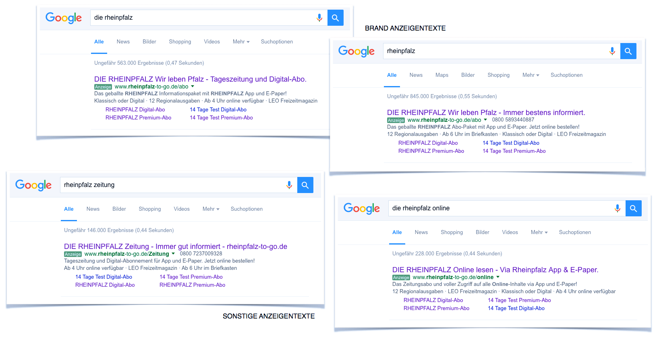Click phone number 0800 7237009328
Screen dimensions: 657x337
[x=201, y=254]
